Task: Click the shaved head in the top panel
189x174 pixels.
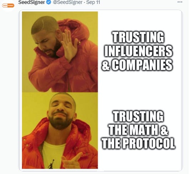Action: (44, 24)
